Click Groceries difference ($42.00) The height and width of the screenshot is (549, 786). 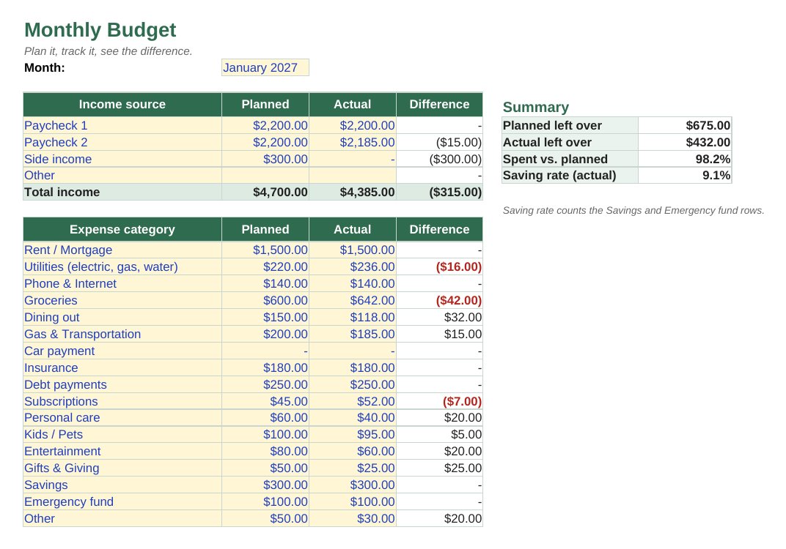coord(439,300)
